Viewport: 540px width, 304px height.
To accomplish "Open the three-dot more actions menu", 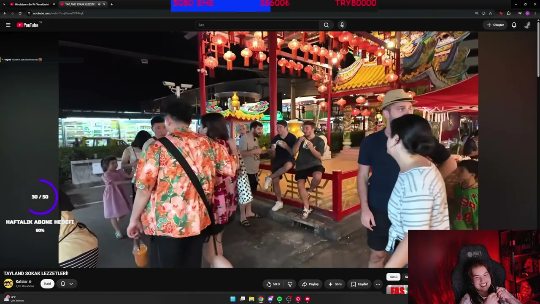I will pos(378,284).
